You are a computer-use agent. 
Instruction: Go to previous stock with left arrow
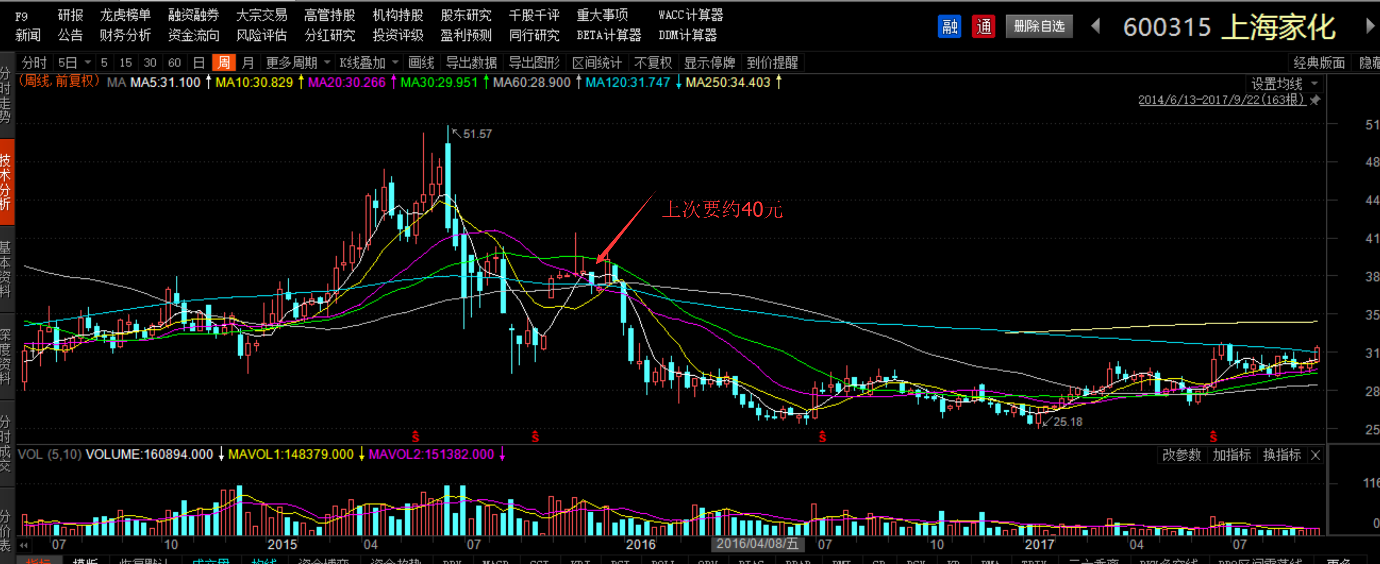coord(1096,26)
